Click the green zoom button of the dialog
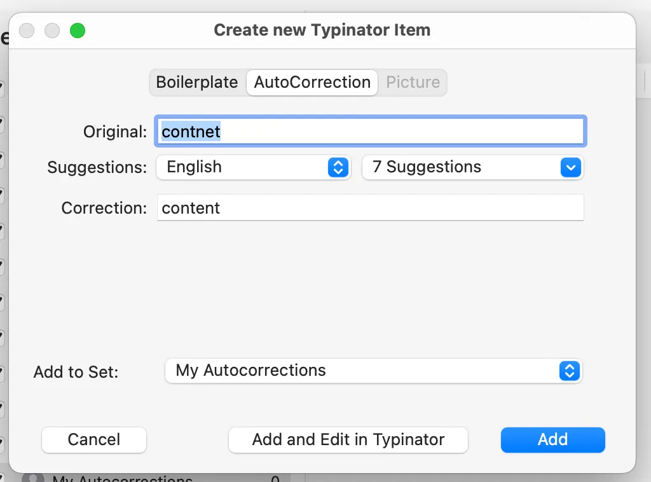651x482 pixels. coord(78,30)
